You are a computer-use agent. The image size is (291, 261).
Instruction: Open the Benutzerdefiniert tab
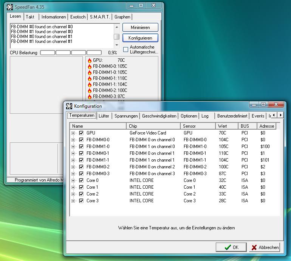tap(232, 116)
